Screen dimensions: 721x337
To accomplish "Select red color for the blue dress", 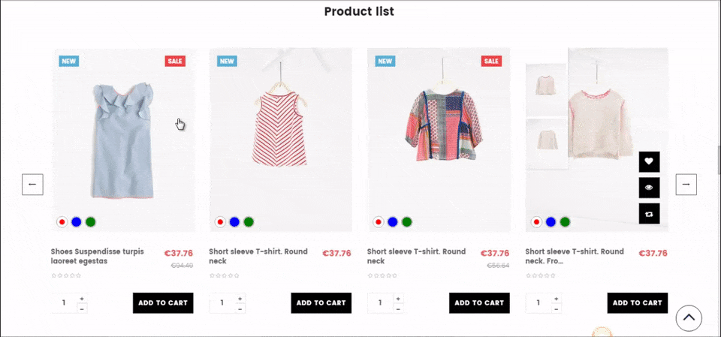I will coord(62,222).
